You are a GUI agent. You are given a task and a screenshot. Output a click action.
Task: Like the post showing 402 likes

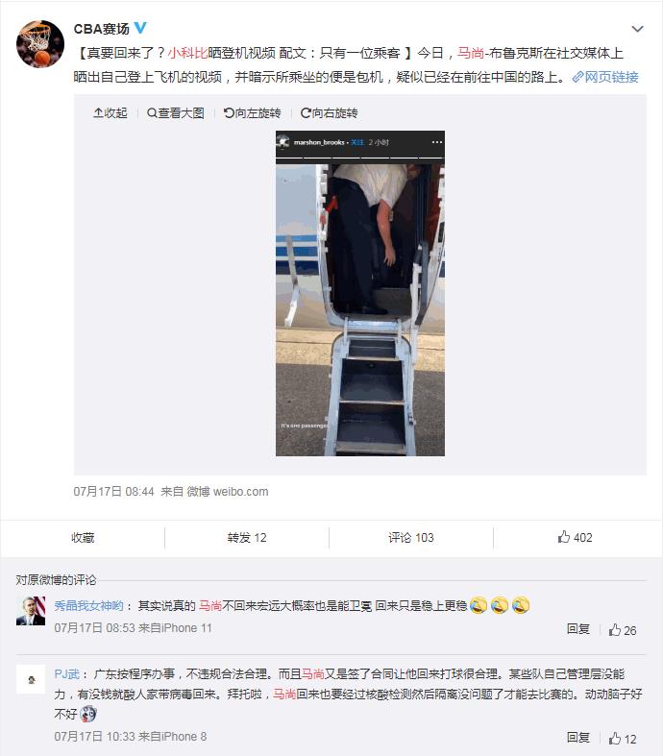point(576,537)
